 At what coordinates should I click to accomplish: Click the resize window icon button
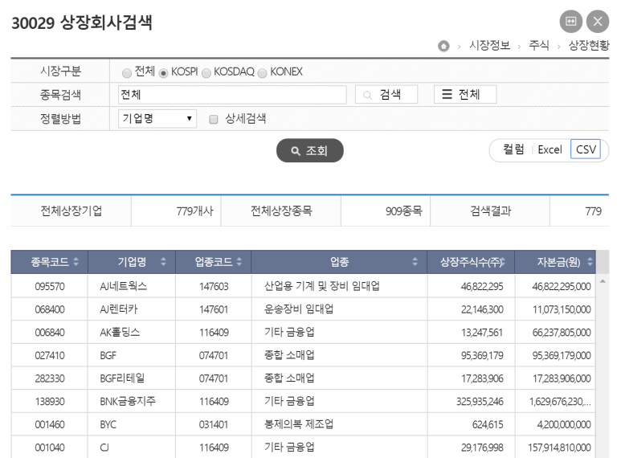(570, 22)
